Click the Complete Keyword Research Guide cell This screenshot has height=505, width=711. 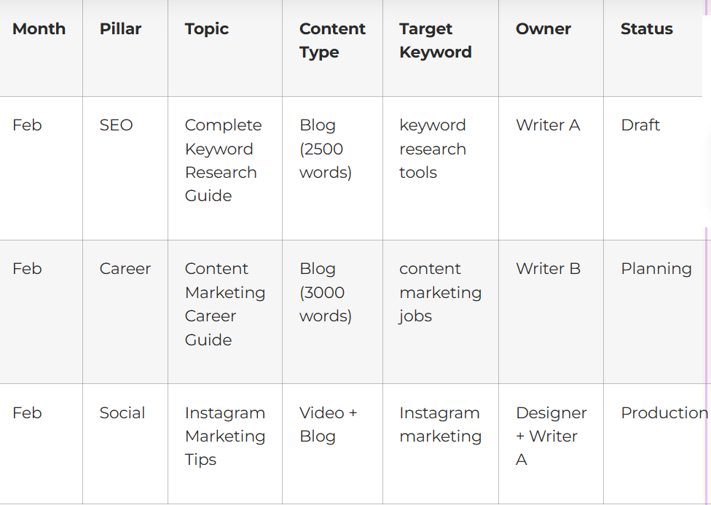[x=222, y=160]
